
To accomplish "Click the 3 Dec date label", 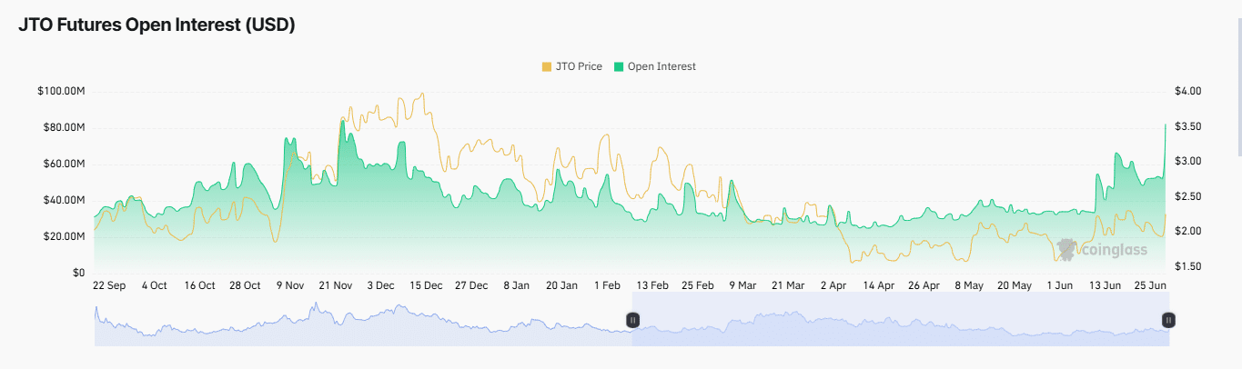I will [x=381, y=285].
